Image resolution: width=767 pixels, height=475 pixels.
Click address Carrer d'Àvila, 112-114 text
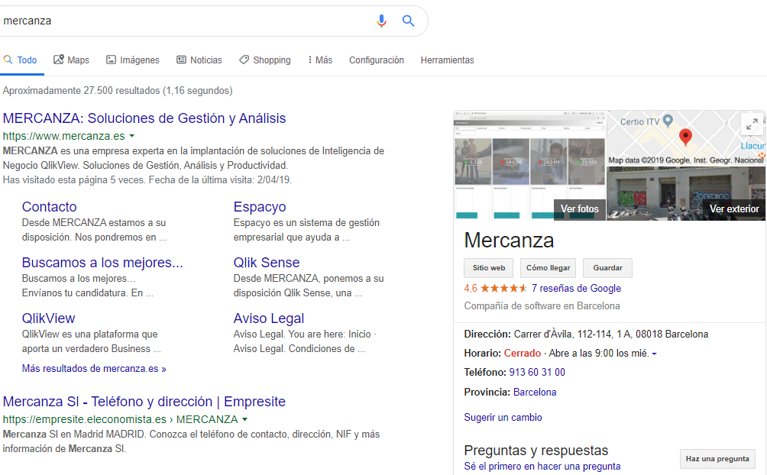coord(611,334)
